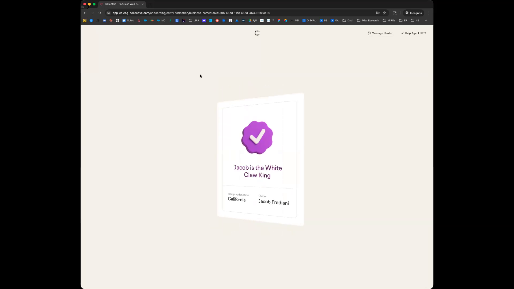Click the Collective logo at top center

257,33
